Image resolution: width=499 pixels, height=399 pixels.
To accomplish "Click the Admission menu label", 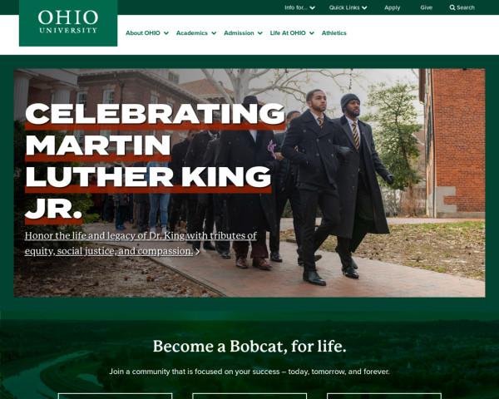I will [239, 33].
